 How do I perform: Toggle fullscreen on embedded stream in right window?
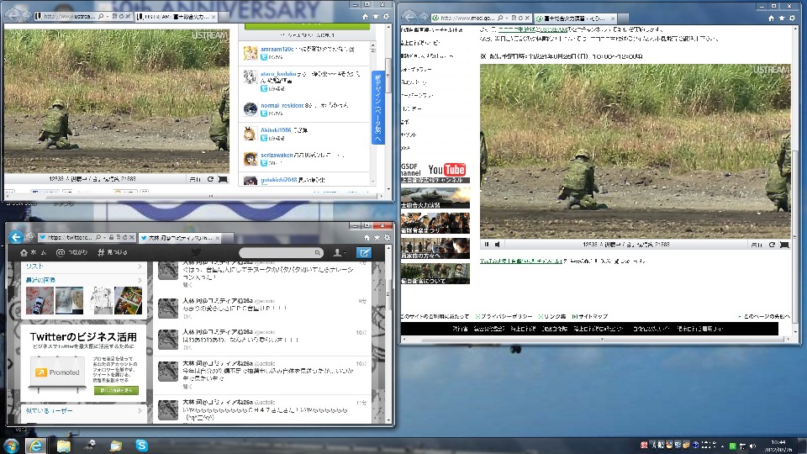(784, 245)
